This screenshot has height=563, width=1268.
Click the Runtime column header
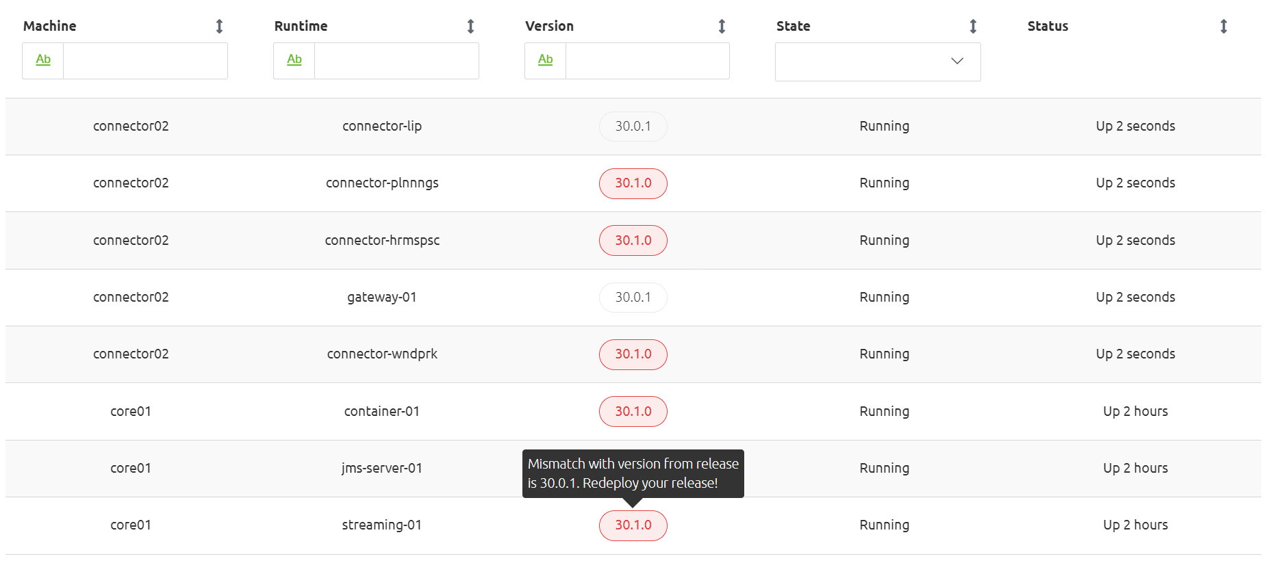click(301, 26)
